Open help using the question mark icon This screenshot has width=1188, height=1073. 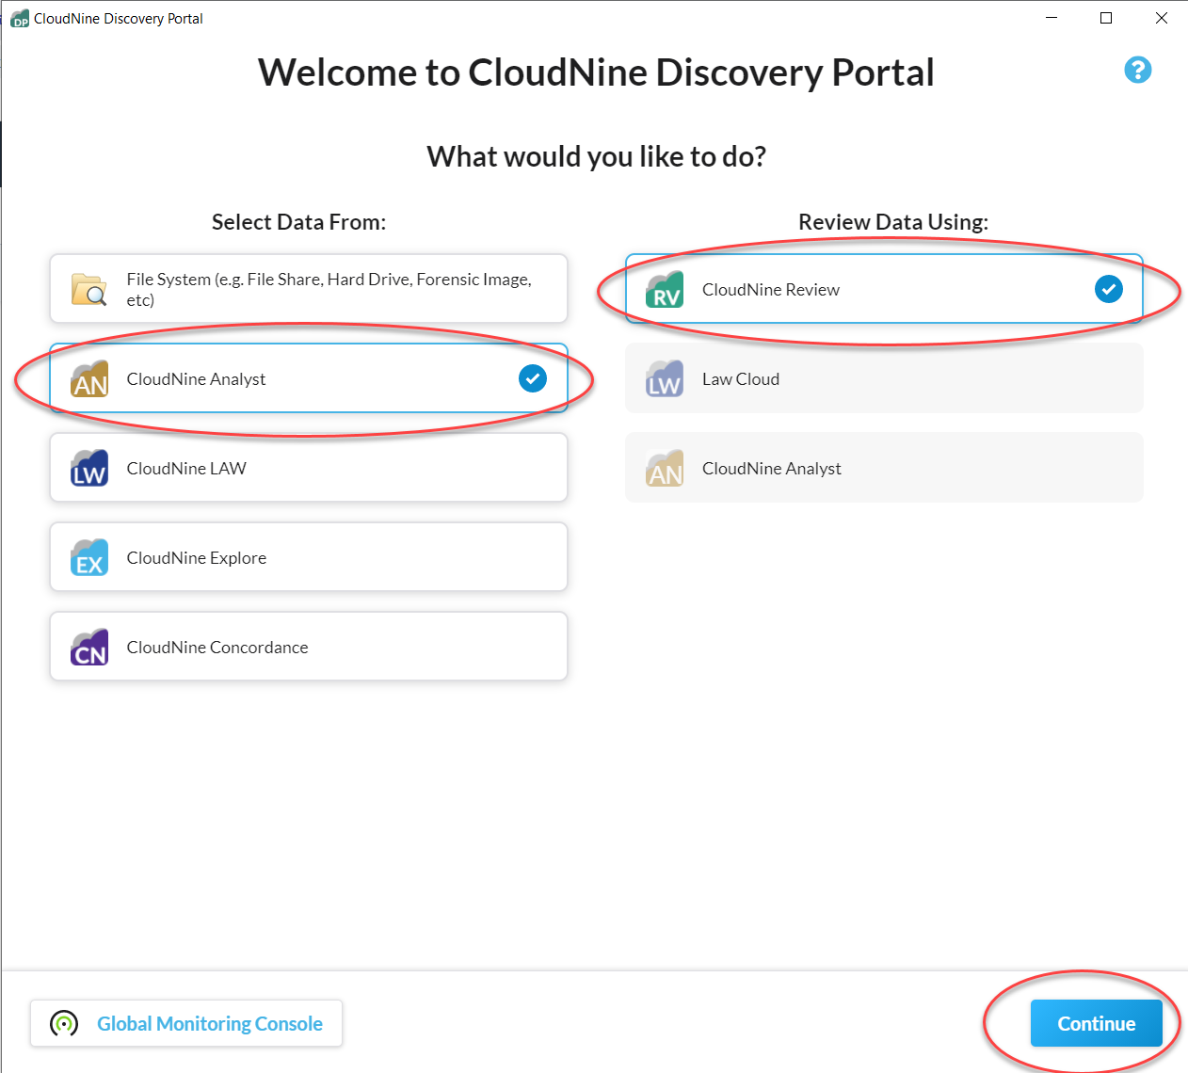1137,70
